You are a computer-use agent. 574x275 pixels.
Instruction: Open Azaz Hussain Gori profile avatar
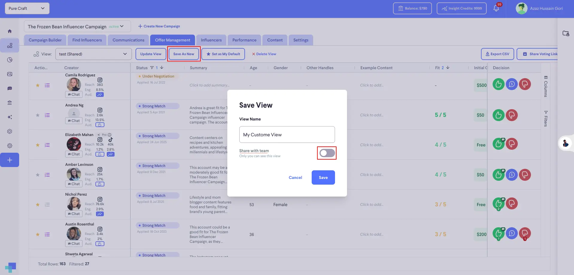click(x=522, y=8)
